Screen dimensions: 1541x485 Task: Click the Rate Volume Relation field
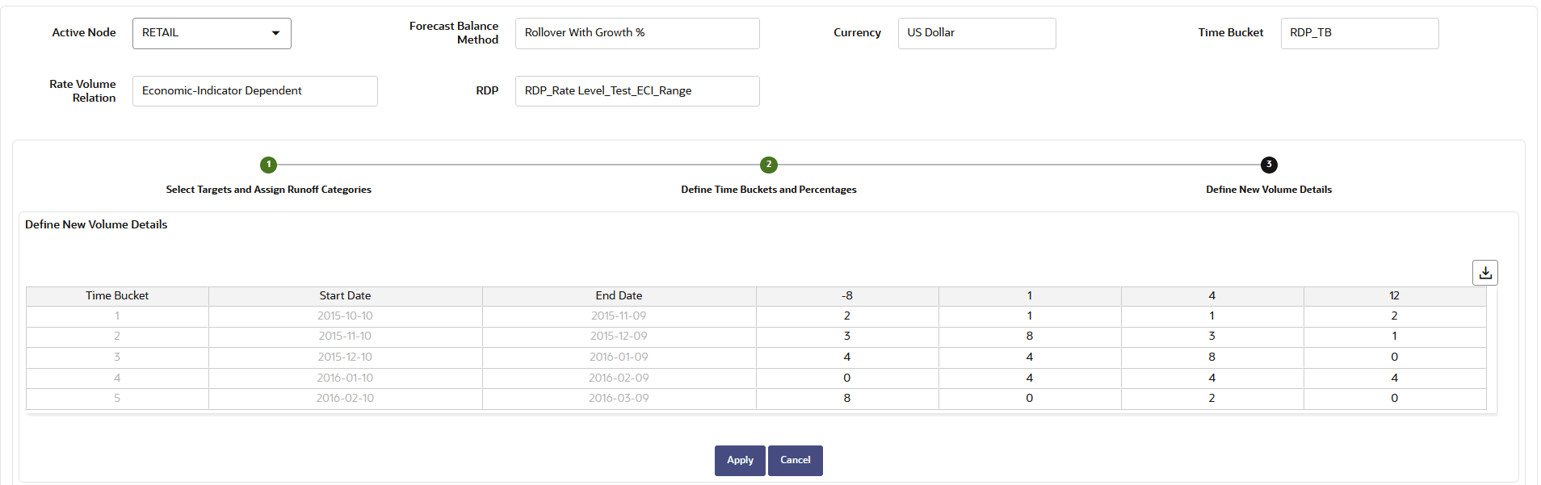pos(254,91)
